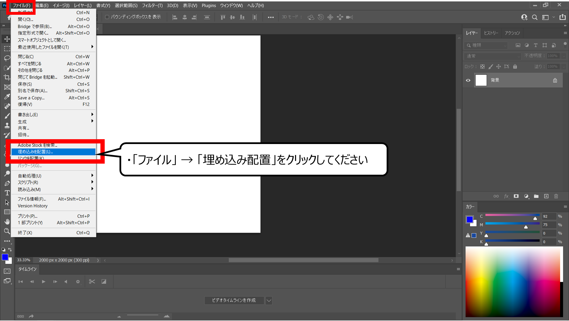Create a new group folder icon
The width and height of the screenshot is (569, 321).
click(x=536, y=196)
